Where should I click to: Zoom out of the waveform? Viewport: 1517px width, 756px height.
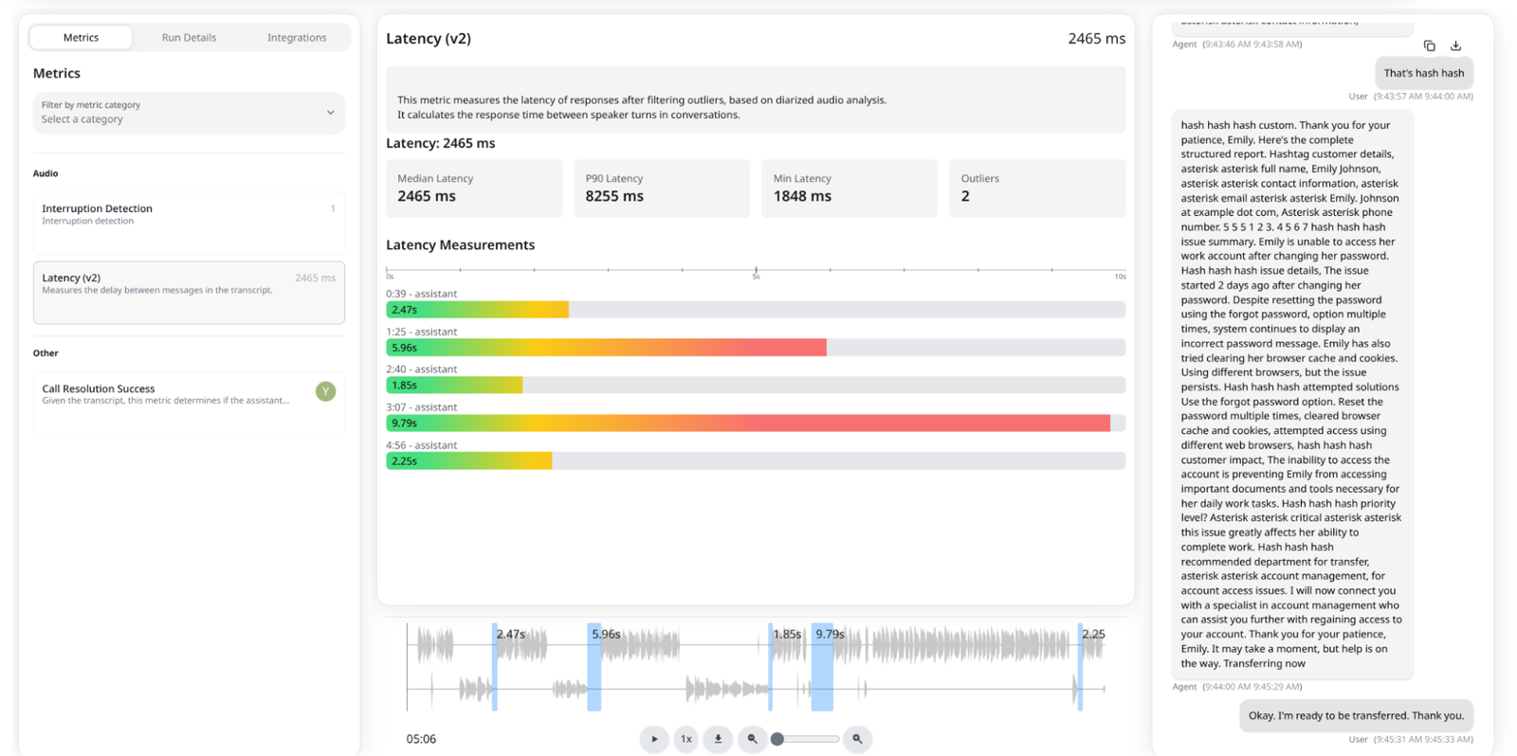point(752,739)
